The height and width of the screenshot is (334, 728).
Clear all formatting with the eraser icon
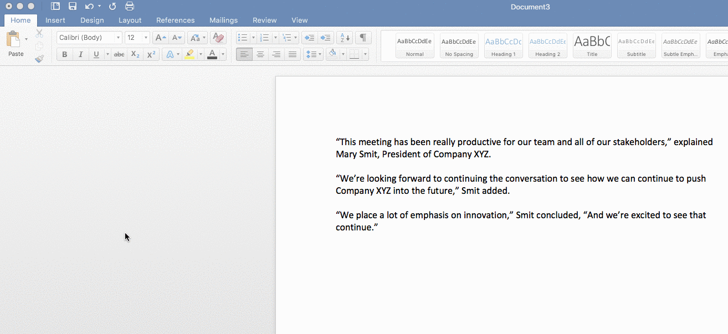coord(218,37)
